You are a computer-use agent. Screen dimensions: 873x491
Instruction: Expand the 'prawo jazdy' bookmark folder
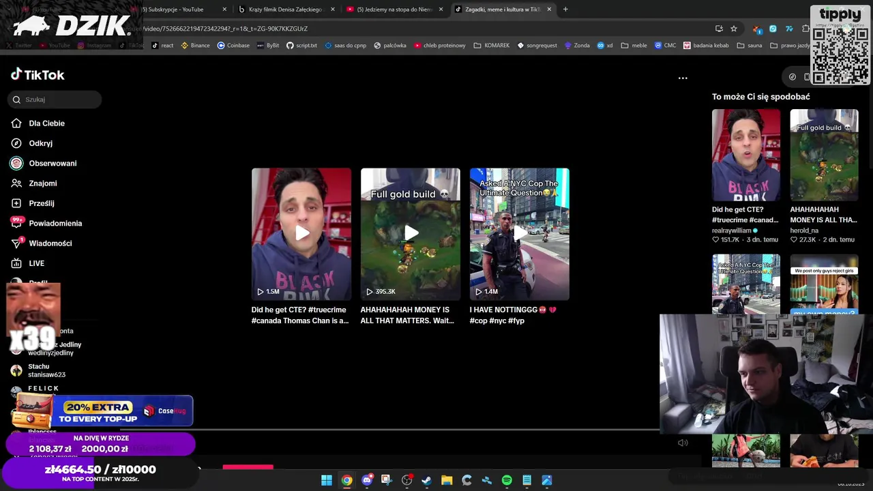click(791, 46)
